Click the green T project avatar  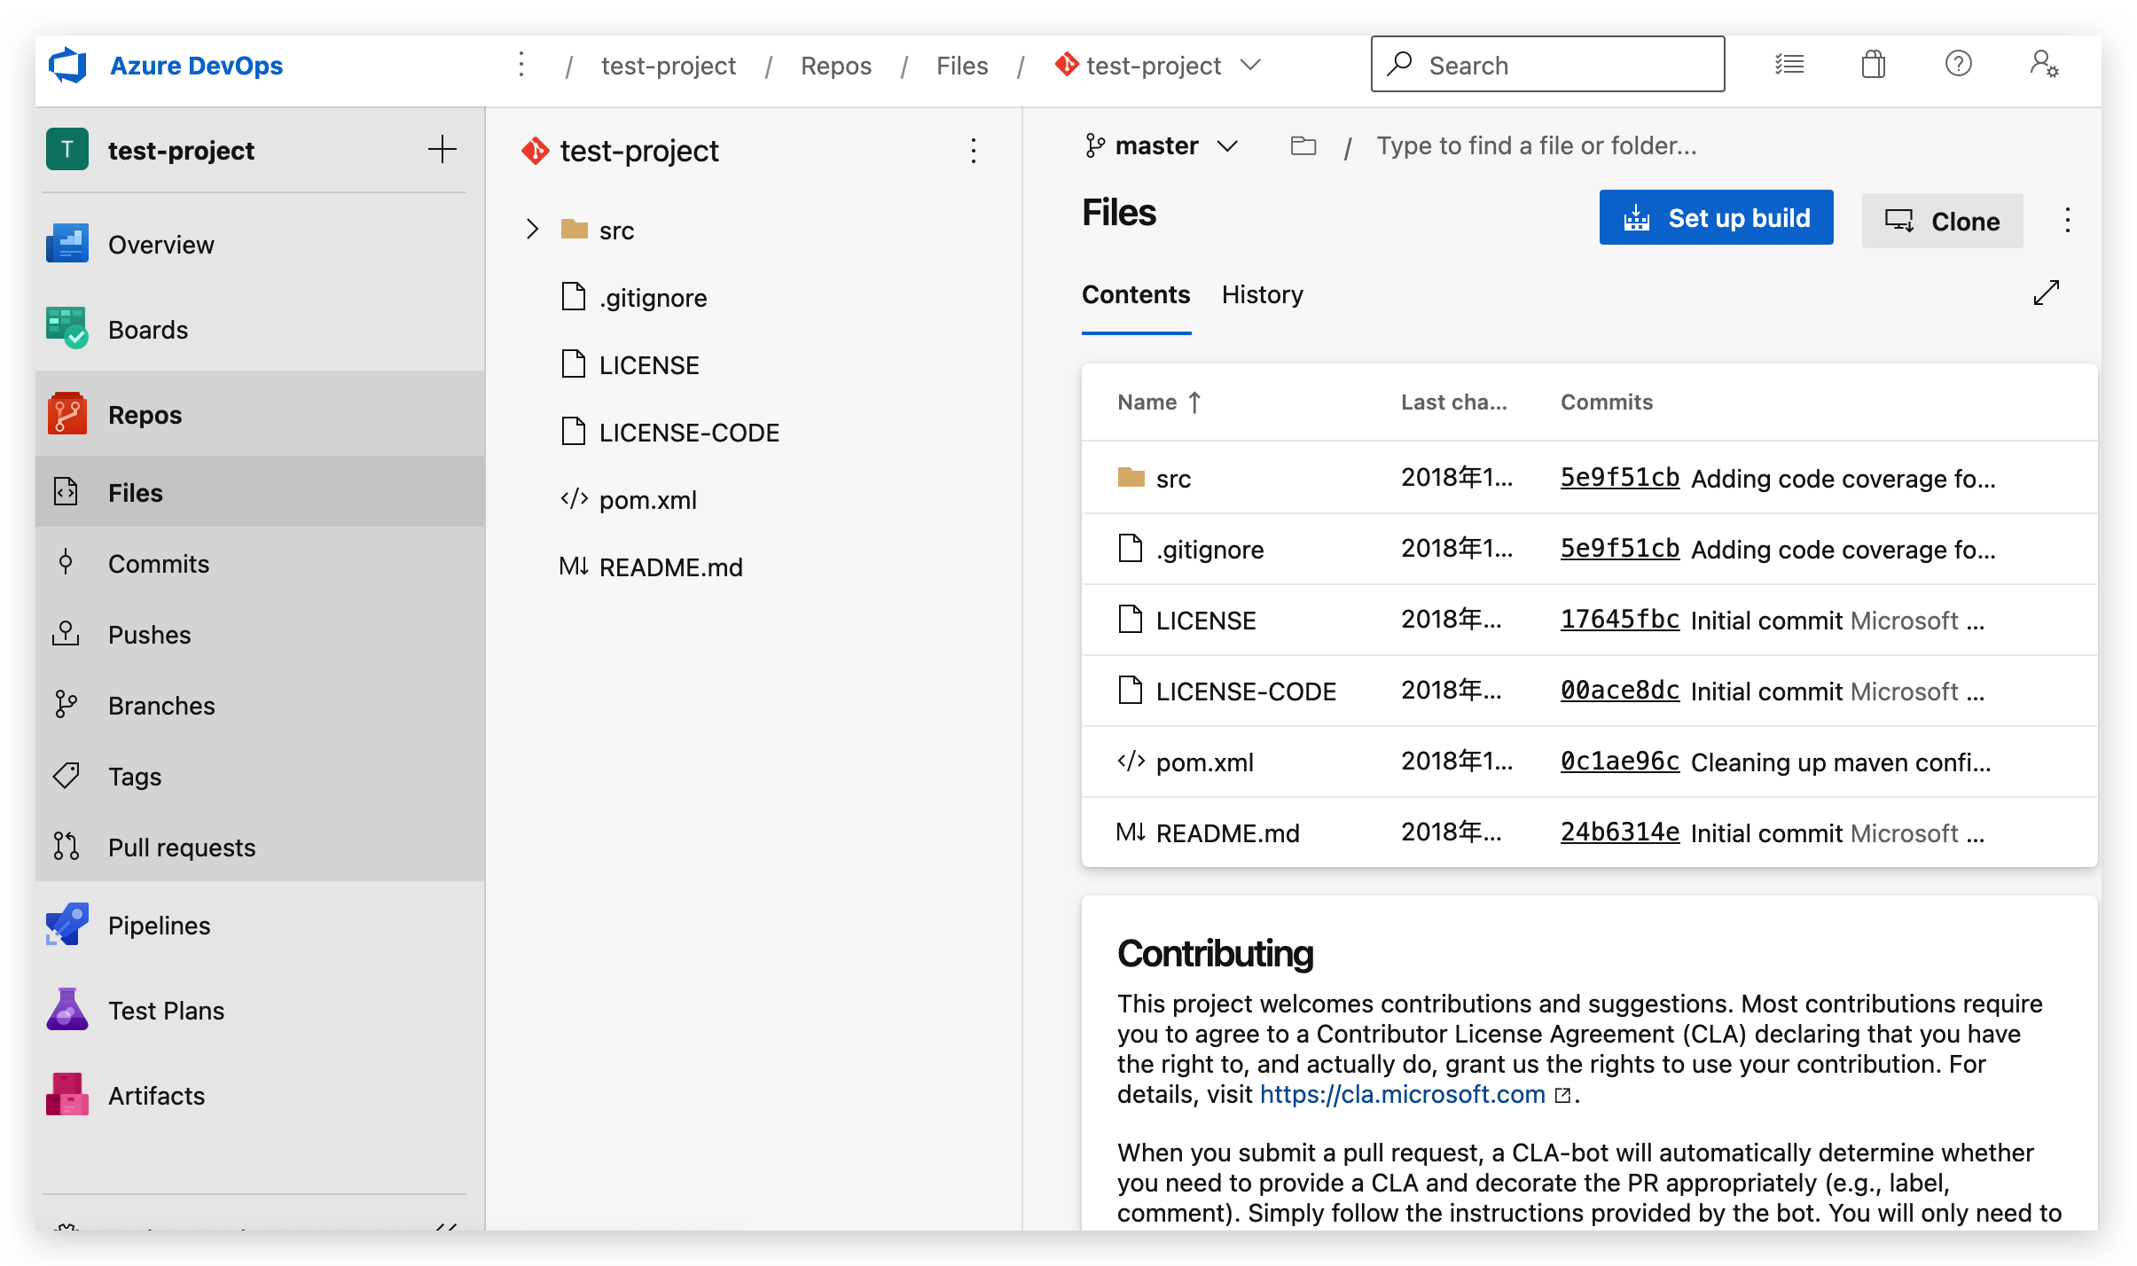pyautogui.click(x=67, y=149)
